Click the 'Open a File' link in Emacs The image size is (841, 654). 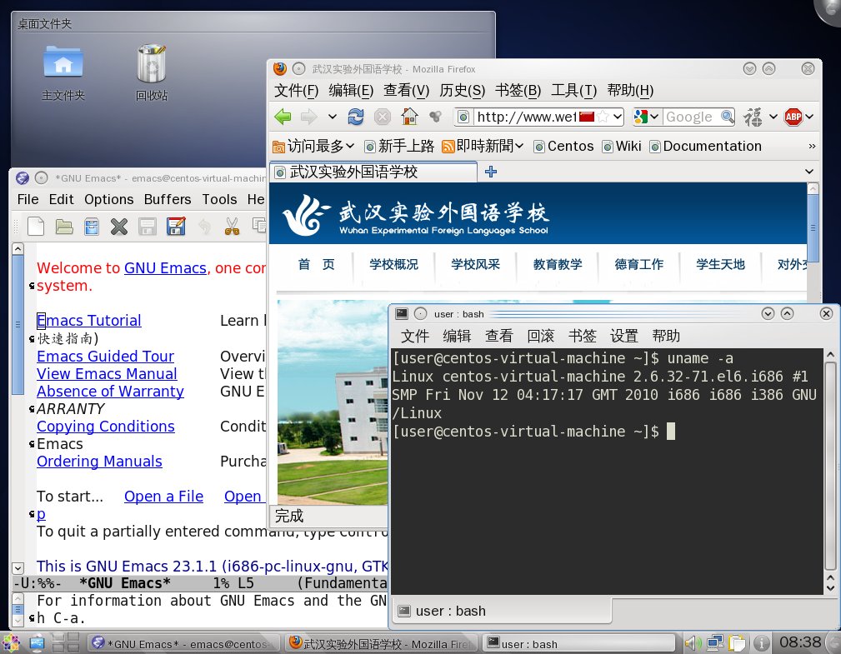(x=163, y=497)
